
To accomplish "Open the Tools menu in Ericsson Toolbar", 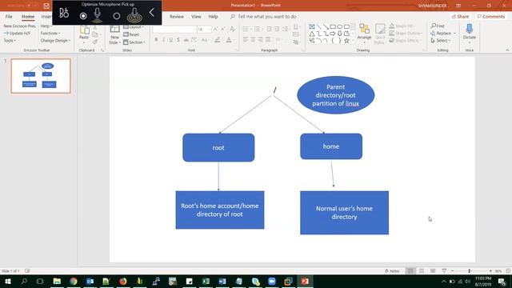I will point(10,41).
